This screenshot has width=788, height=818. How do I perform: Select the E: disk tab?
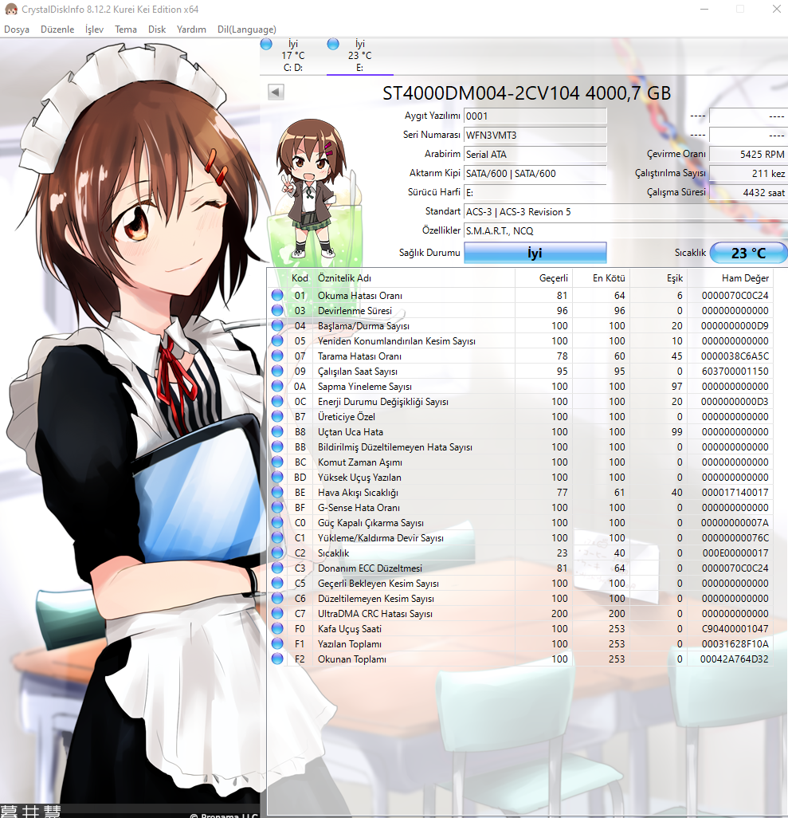(360, 55)
